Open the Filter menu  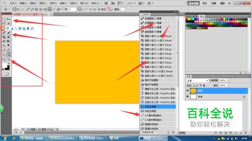tap(63, 3)
